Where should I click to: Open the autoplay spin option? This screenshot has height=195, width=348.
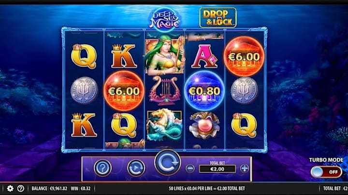point(136,168)
